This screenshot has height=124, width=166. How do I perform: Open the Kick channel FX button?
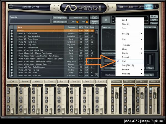(x=8, y=92)
